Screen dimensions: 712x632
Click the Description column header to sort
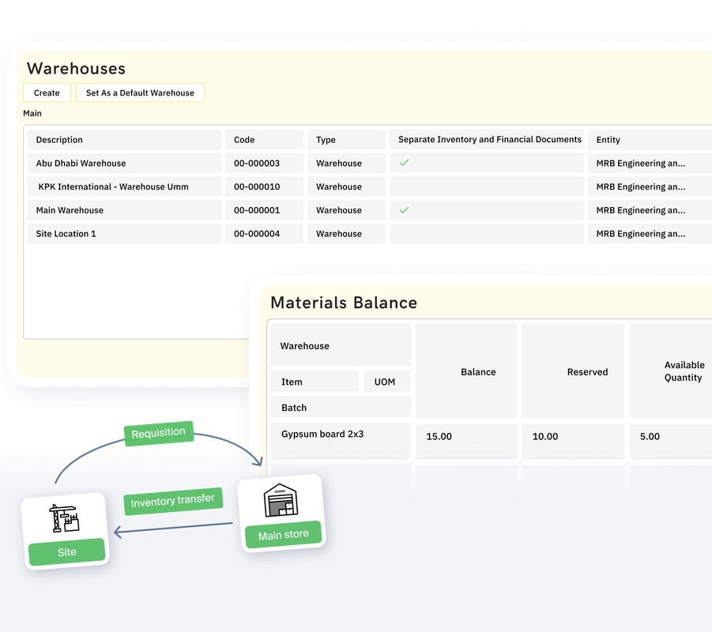(x=59, y=139)
